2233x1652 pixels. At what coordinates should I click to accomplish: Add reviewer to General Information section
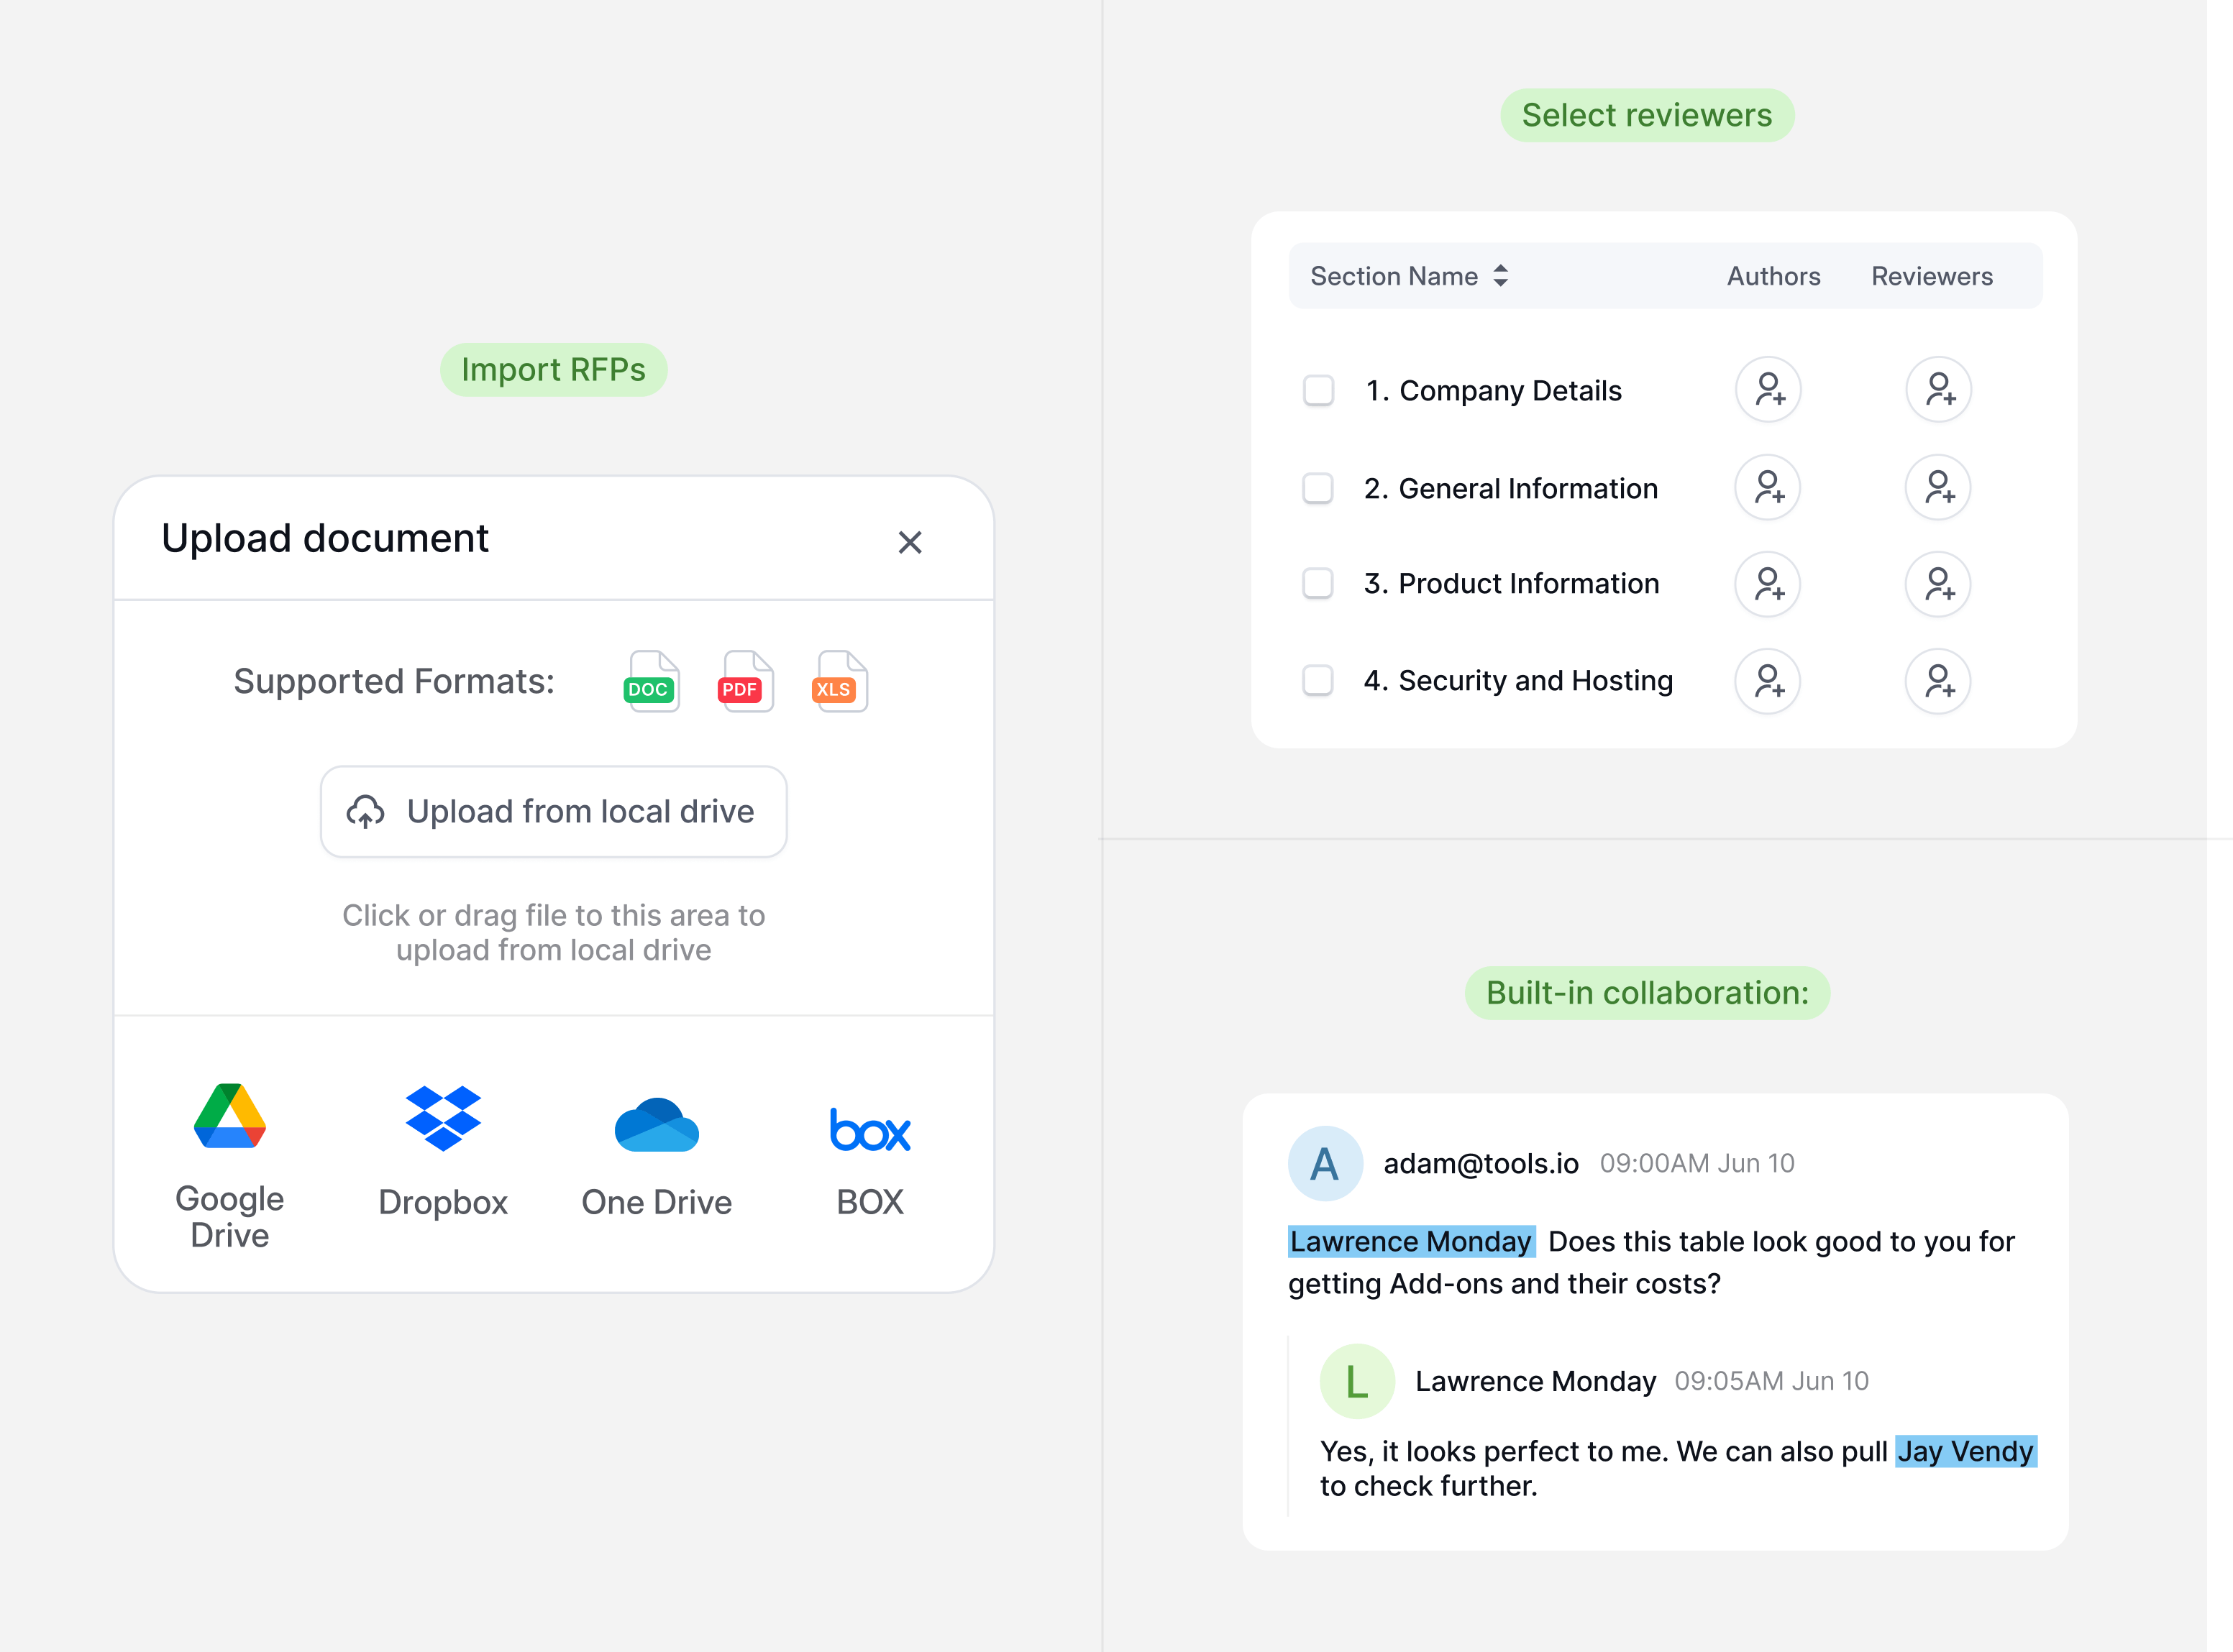tap(1938, 488)
